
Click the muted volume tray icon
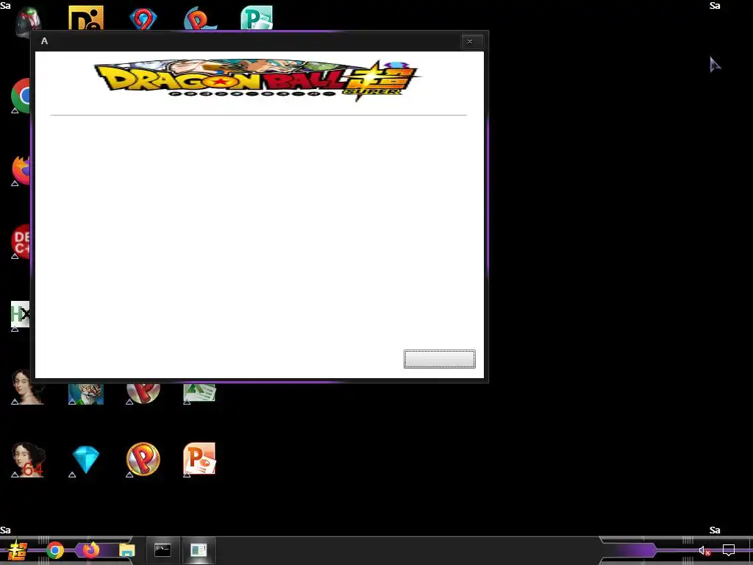[x=704, y=550]
